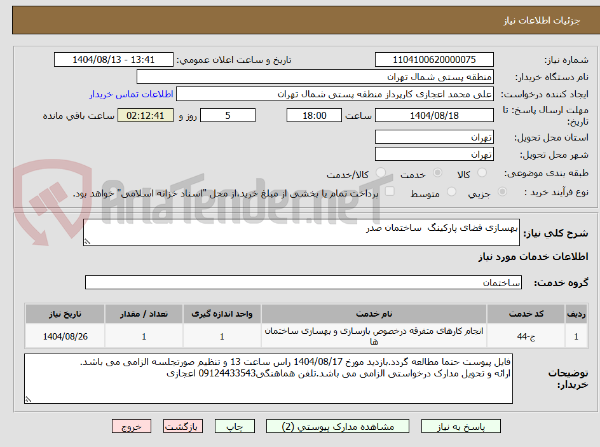Select the متوسط purchase type option
600x447 pixels.
coord(452,193)
